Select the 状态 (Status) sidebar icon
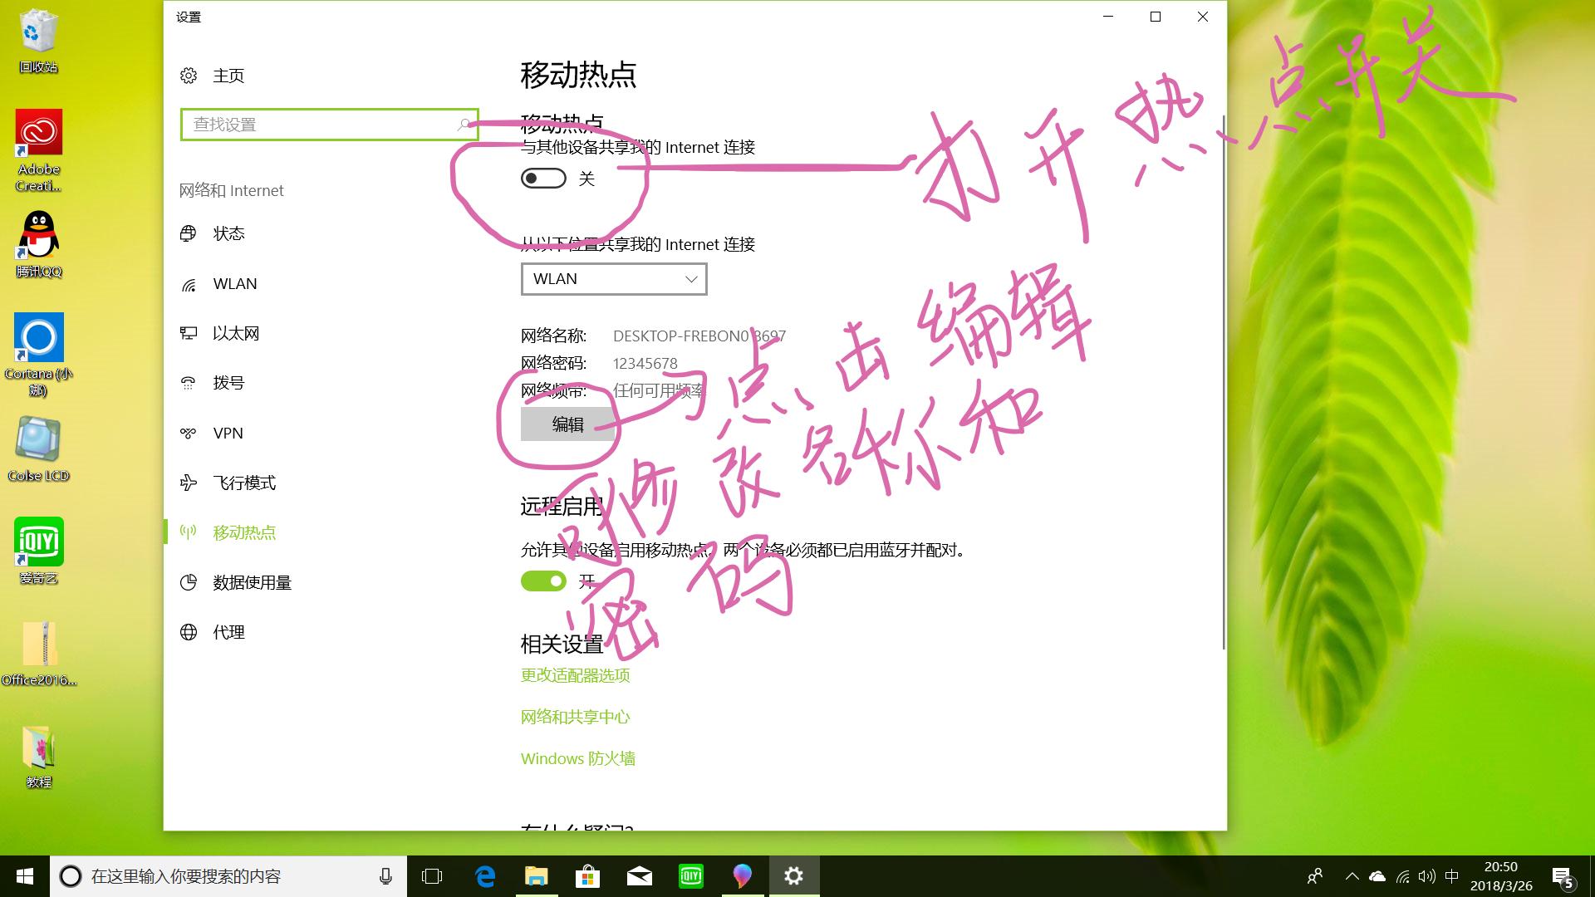This screenshot has width=1595, height=897. pyautogui.click(x=189, y=233)
